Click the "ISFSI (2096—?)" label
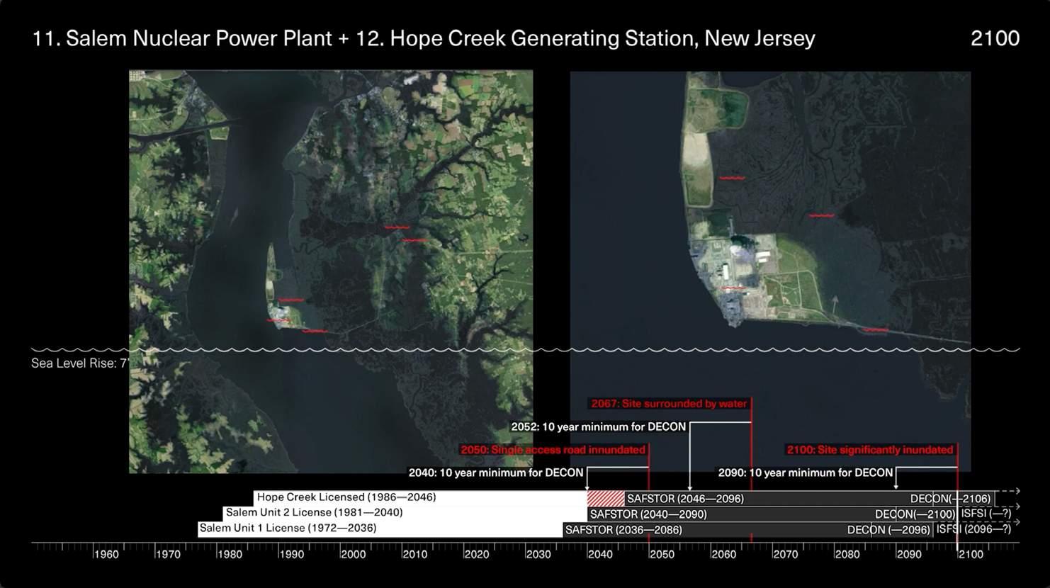This screenshot has width=1050, height=588. [973, 528]
